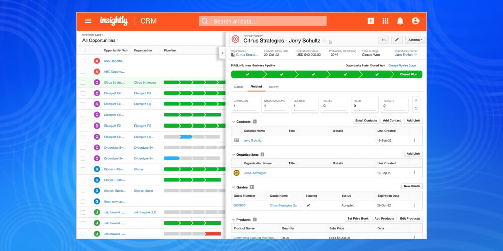503x251 pixels.
Task: Click the Closed Won pipeline stage
Action: click(408, 74)
